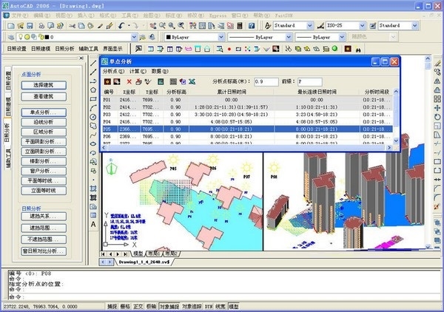Switch to the 日照设置 vertical side tab
Image resolution: width=444 pixels, height=312 pixels.
pyautogui.click(x=8, y=80)
